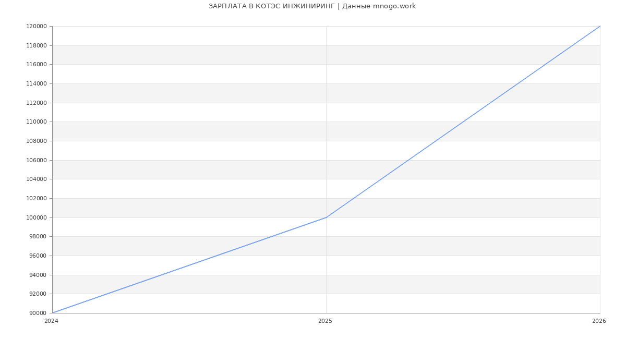Select the 100000 y-axis label
This screenshot has width=626, height=339.
[37, 217]
